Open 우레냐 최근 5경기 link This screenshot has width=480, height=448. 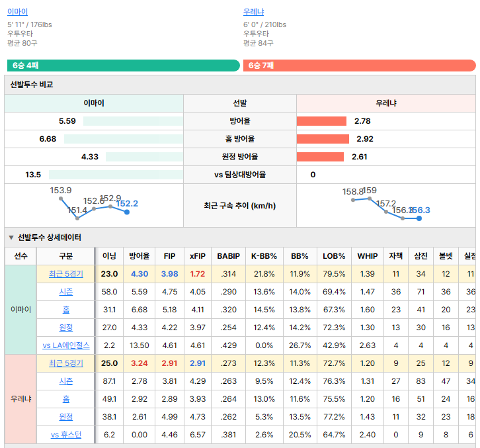[x=66, y=363]
